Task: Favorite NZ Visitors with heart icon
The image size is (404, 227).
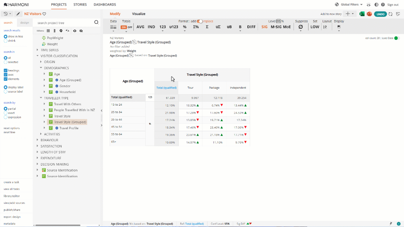Action: [x=44, y=14]
